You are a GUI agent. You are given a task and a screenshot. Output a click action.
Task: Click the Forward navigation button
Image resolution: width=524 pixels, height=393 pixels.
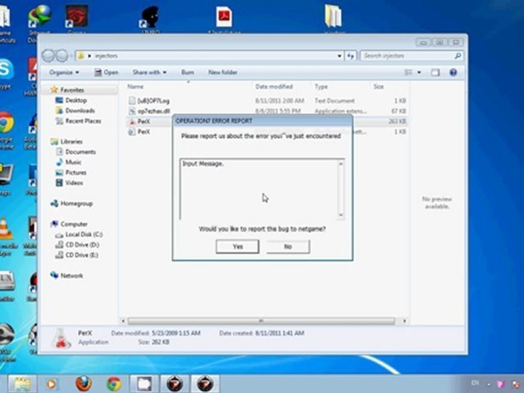coord(62,56)
